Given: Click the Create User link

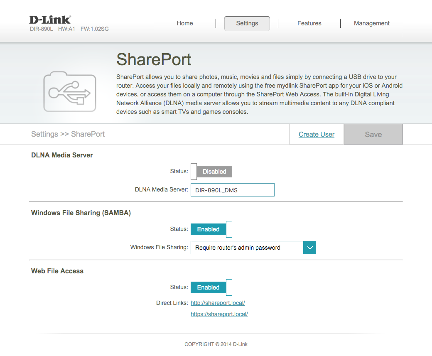Looking at the screenshot, I should click(x=317, y=134).
